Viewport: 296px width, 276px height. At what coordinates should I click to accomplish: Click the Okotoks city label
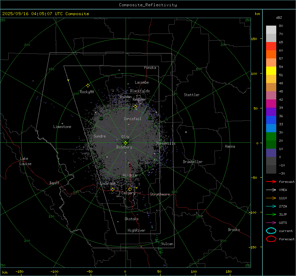click(132, 219)
